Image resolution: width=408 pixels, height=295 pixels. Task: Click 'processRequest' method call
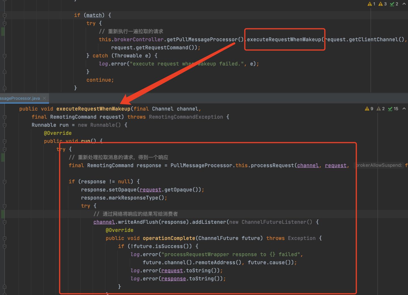pyautogui.click(x=272, y=166)
